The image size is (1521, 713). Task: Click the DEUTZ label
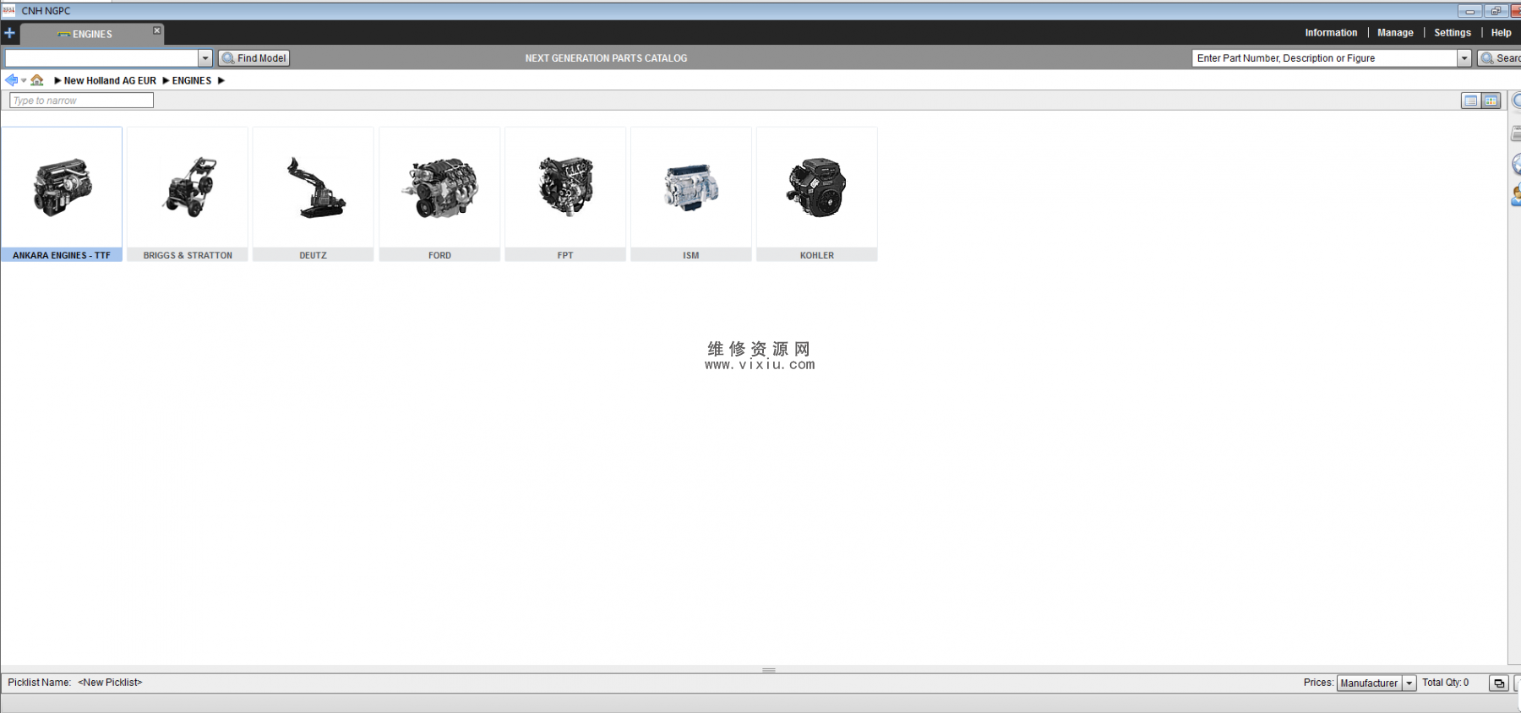pos(313,255)
